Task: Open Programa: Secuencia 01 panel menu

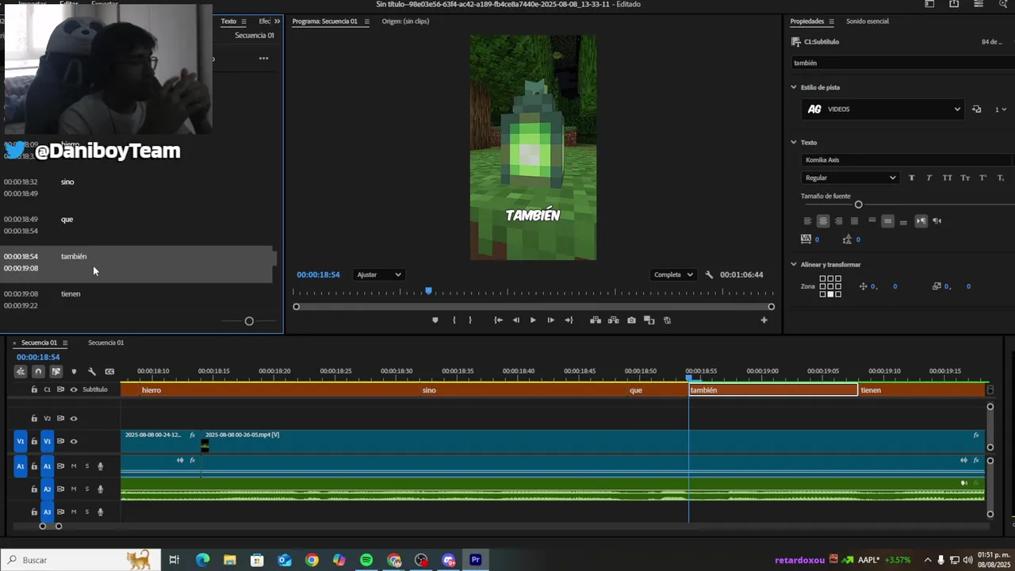Action: (x=366, y=21)
